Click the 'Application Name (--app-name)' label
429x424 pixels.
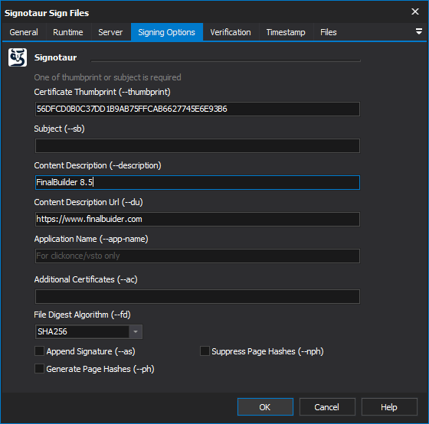click(x=91, y=239)
